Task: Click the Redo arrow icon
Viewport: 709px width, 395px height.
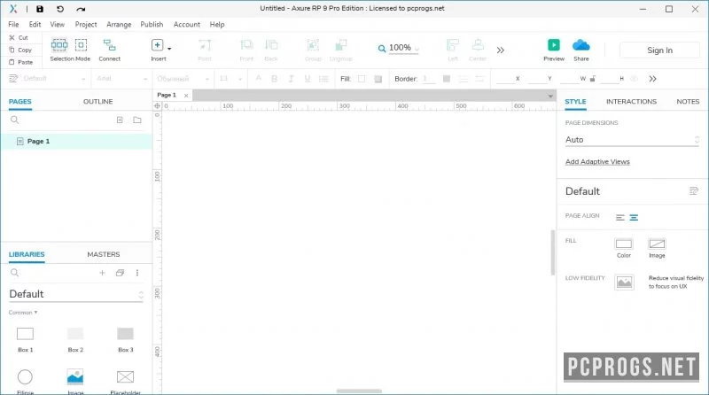Action: point(81,9)
